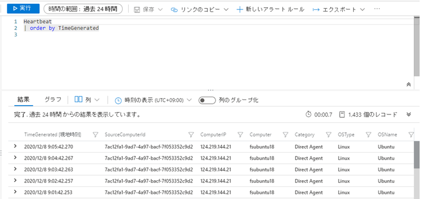Open the more options ellipsis menu

click(377, 9)
